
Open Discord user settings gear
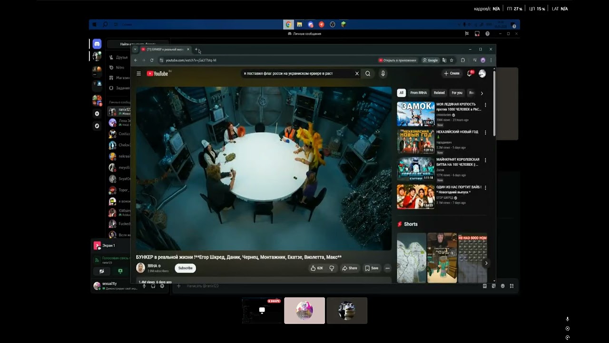tap(162, 286)
